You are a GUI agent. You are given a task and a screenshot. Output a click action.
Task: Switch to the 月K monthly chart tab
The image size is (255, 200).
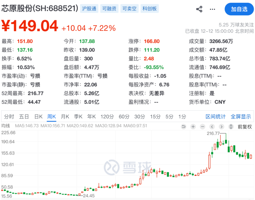[x=65, y=116]
